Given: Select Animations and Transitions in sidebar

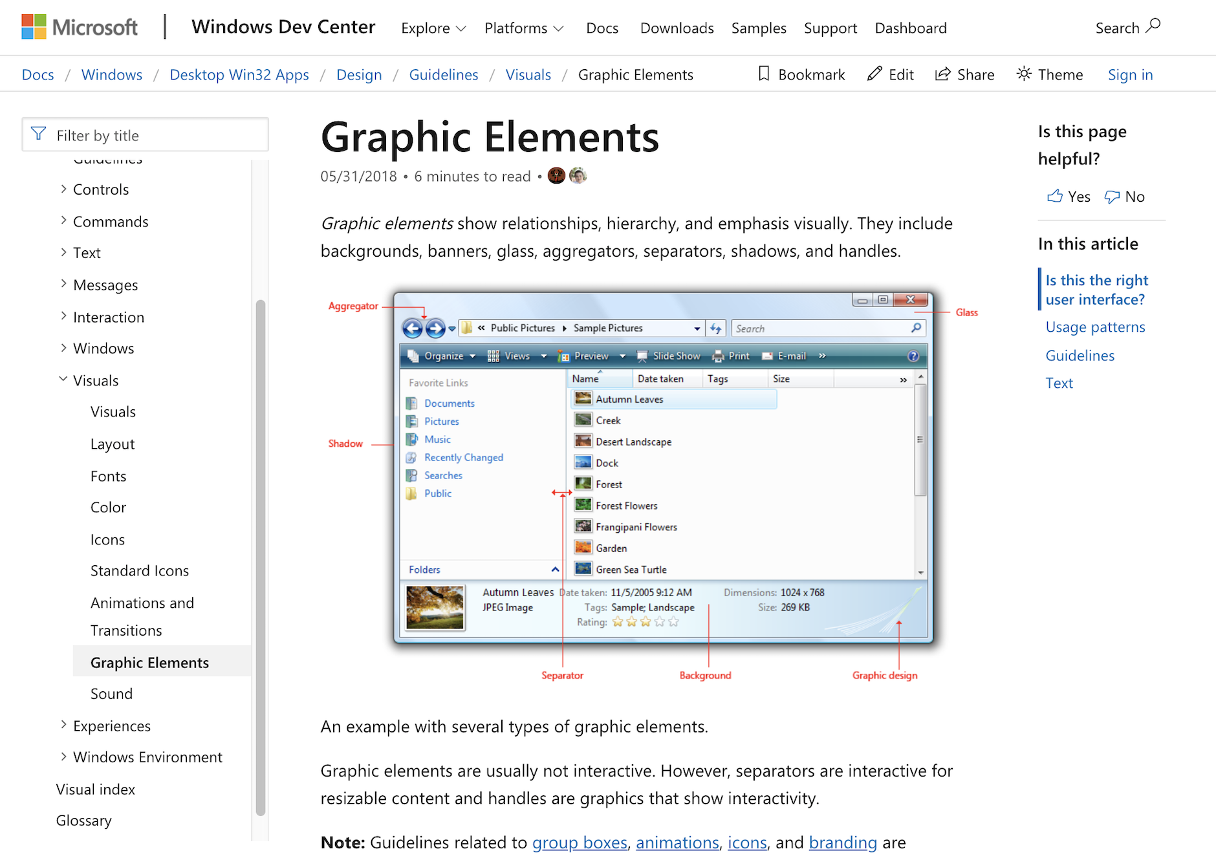Looking at the screenshot, I should 142,616.
